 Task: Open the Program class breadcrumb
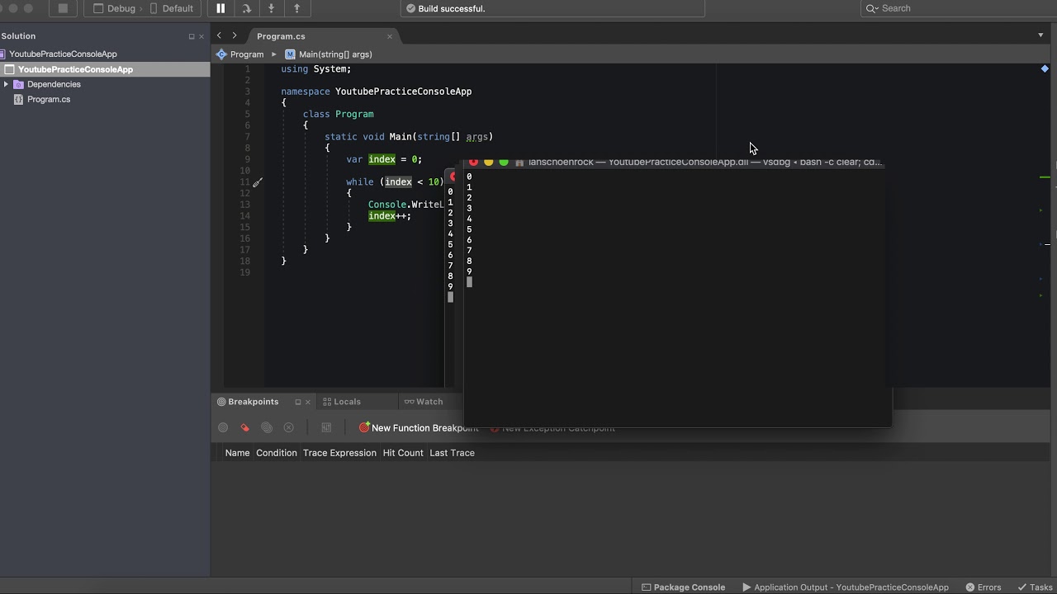(x=240, y=54)
